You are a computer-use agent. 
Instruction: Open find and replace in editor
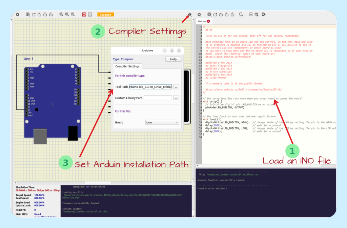pos(241,15)
